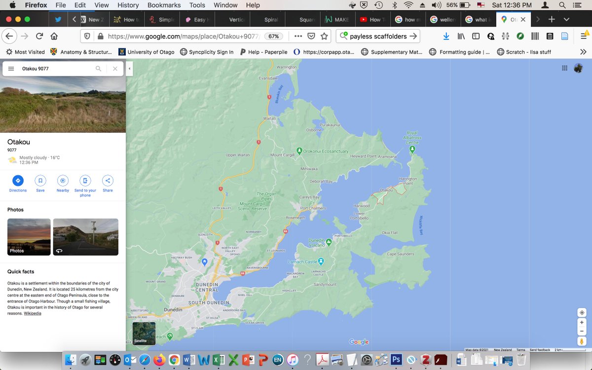Open the History menu
The width and height of the screenshot is (592, 370).
[x=128, y=5]
